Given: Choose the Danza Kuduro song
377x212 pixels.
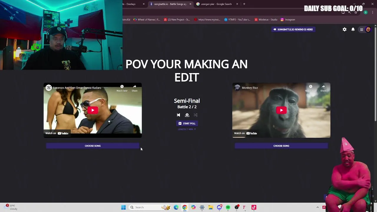Looking at the screenshot, I should point(92,146).
